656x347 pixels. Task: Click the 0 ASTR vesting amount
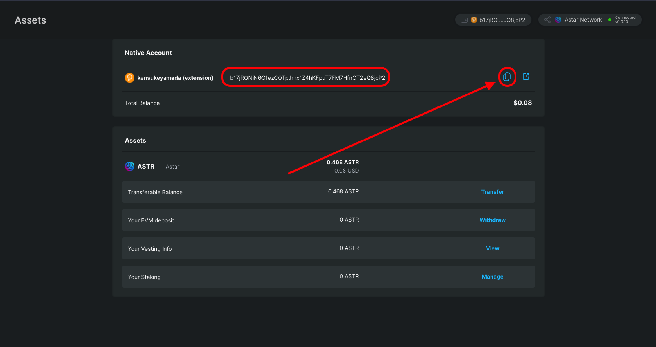[349, 248]
